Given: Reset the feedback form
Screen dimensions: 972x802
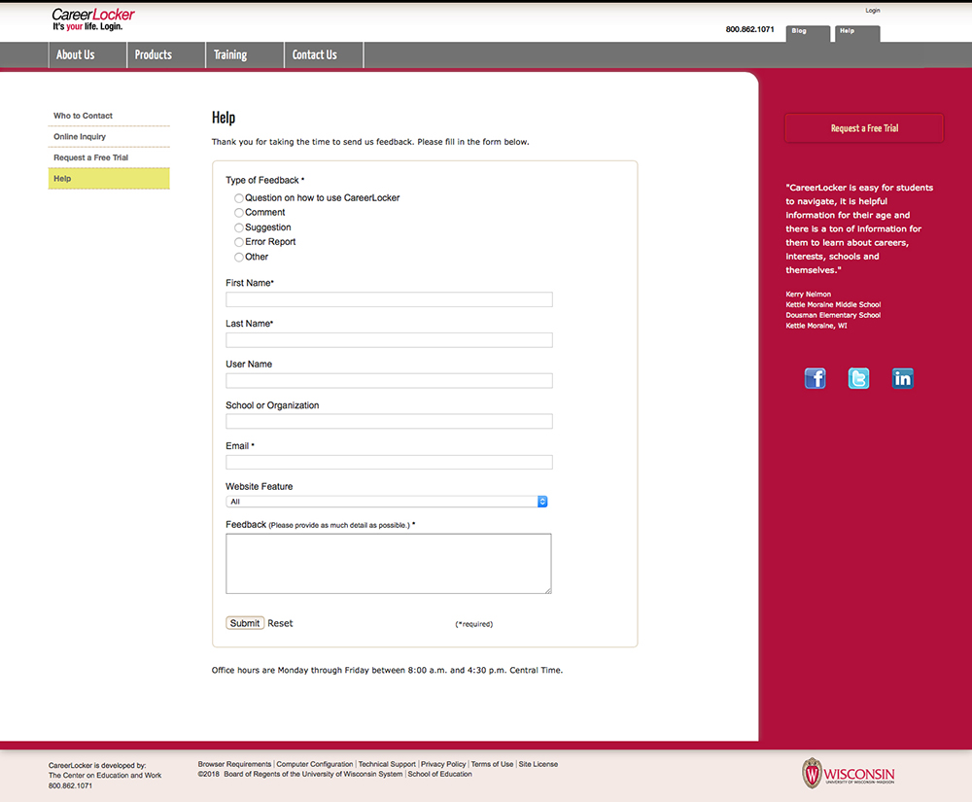Looking at the screenshot, I should 280,623.
